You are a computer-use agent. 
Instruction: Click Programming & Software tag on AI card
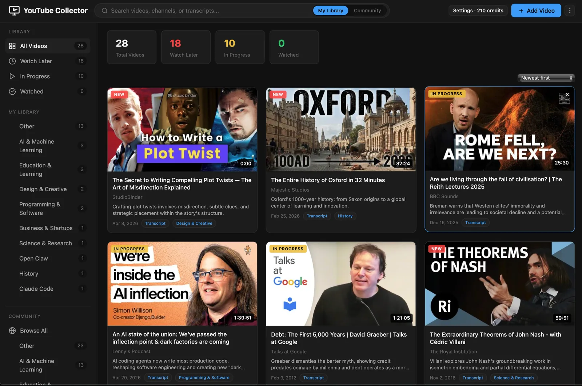tap(204, 378)
